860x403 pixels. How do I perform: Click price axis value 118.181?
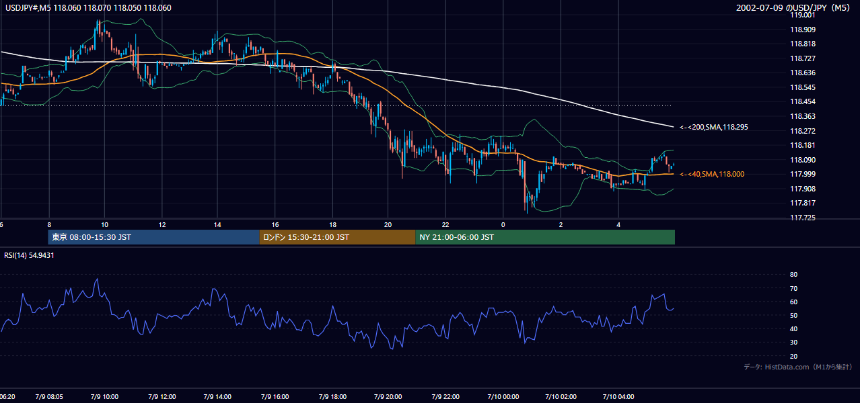pyautogui.click(x=803, y=145)
